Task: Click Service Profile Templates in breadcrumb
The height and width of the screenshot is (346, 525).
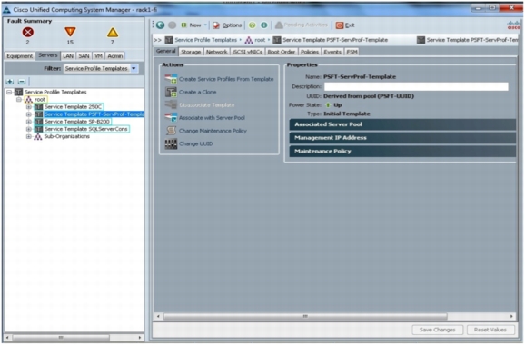Action: (205, 40)
